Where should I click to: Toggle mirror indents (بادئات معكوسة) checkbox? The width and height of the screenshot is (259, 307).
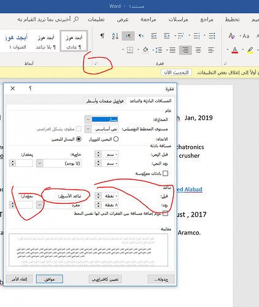tap(165, 174)
